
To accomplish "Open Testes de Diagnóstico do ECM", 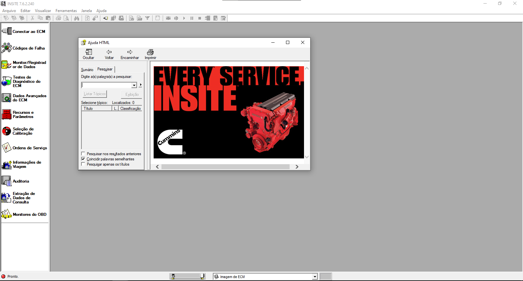I will [x=25, y=81].
